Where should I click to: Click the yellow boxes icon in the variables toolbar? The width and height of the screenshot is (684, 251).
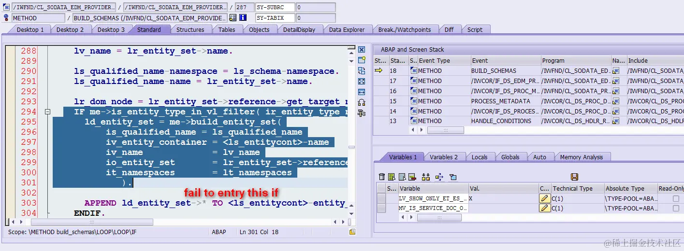coord(426,177)
